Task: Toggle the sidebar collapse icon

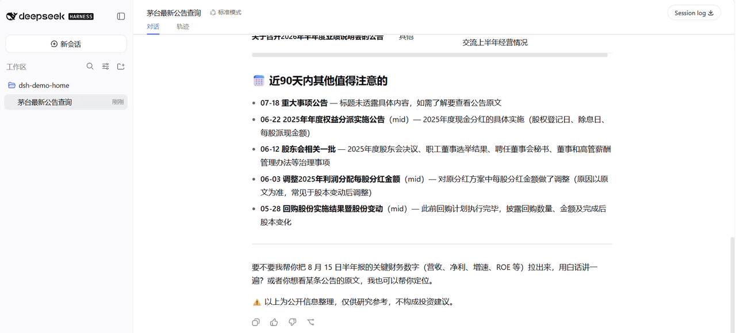Action: point(121,17)
